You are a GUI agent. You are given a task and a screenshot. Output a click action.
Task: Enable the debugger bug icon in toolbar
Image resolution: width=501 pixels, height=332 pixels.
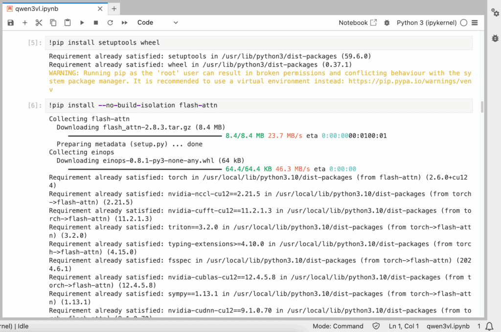(387, 22)
